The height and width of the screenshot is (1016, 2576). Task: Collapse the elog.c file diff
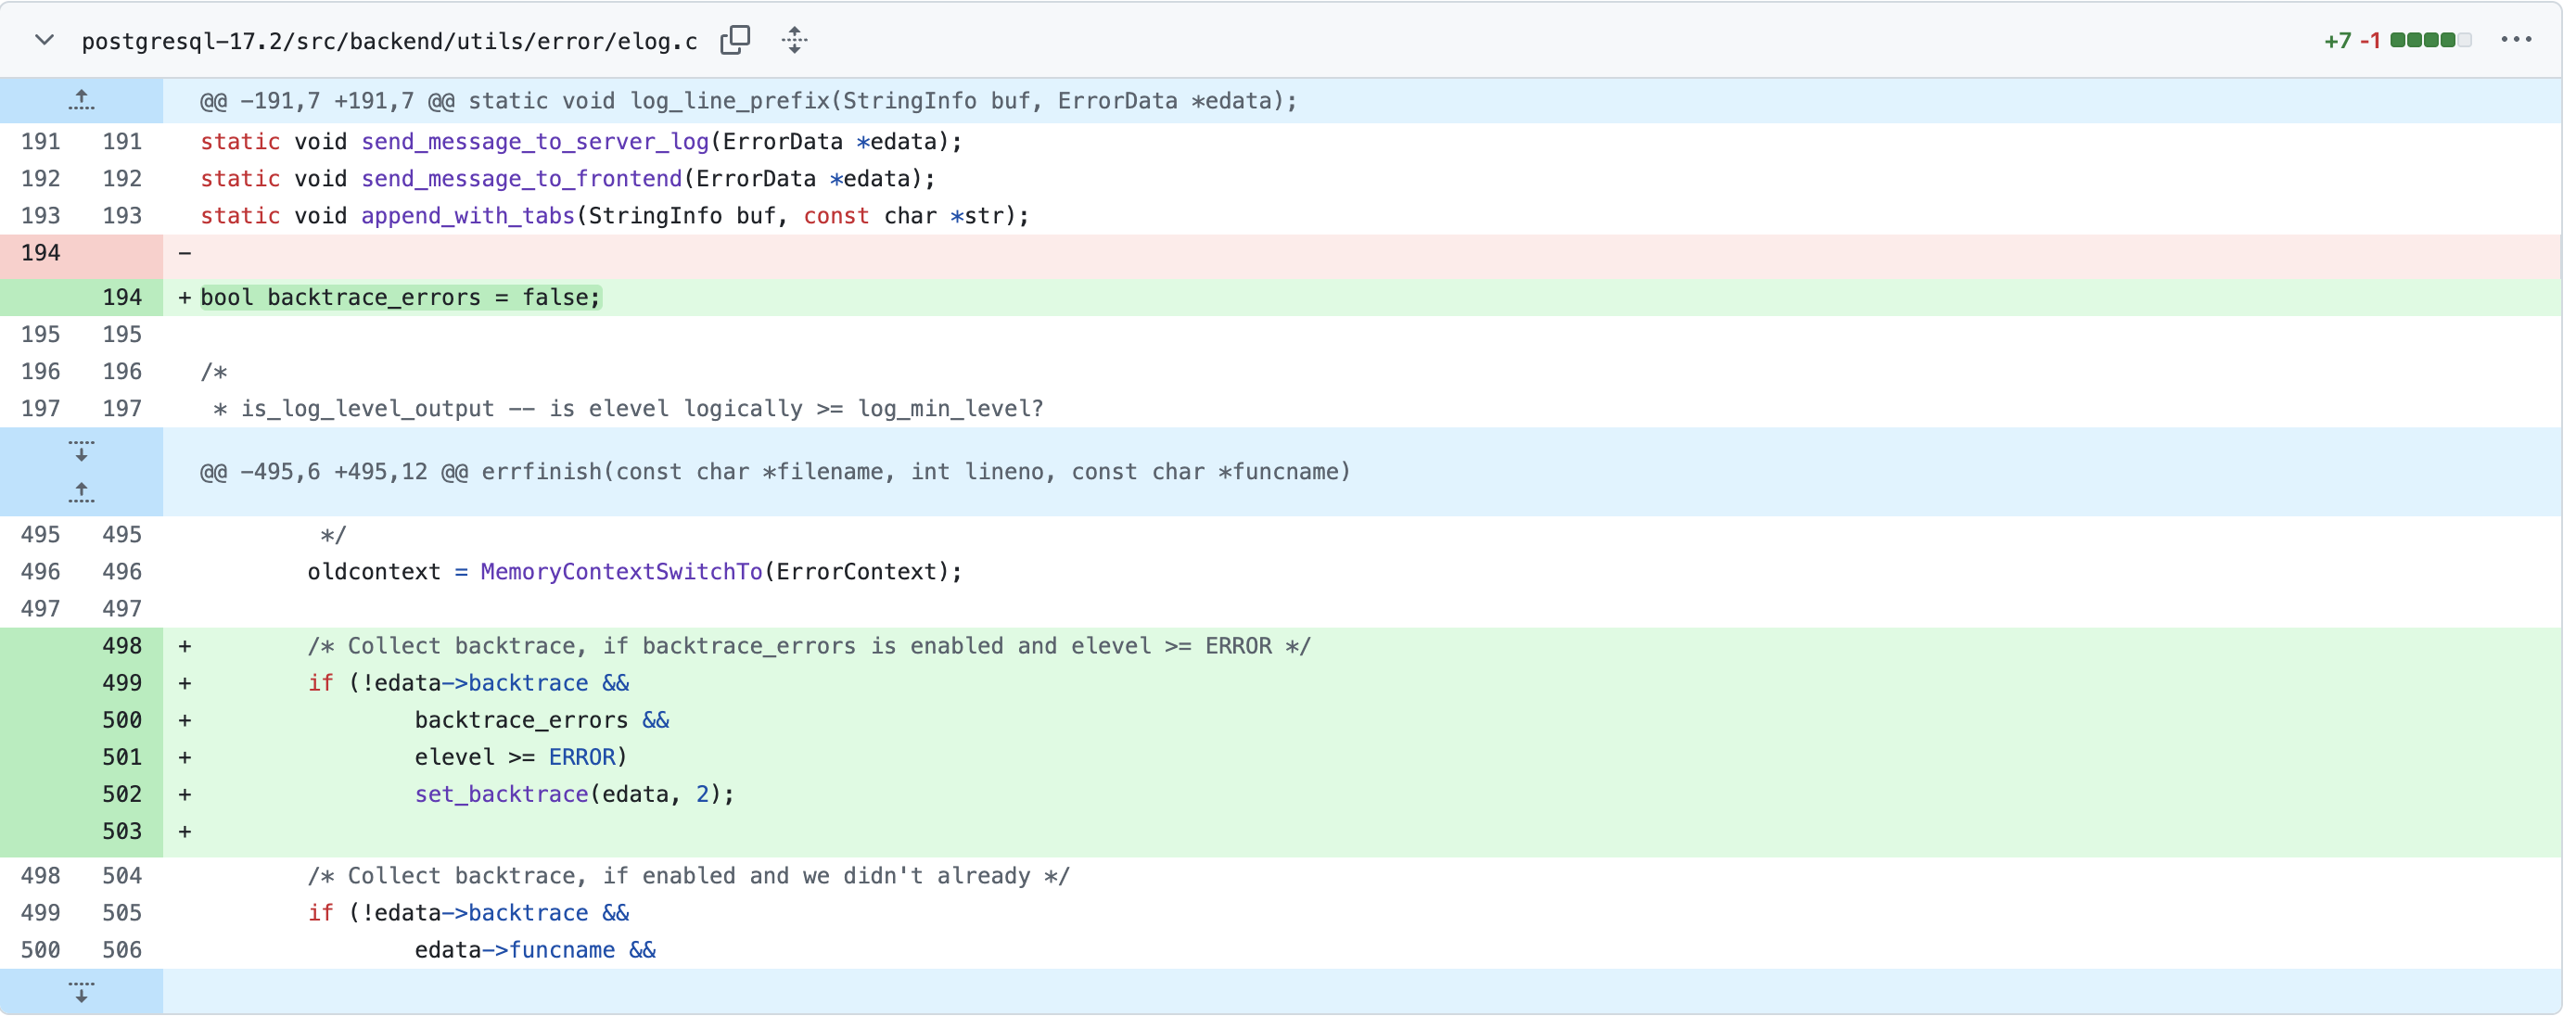coord(44,40)
